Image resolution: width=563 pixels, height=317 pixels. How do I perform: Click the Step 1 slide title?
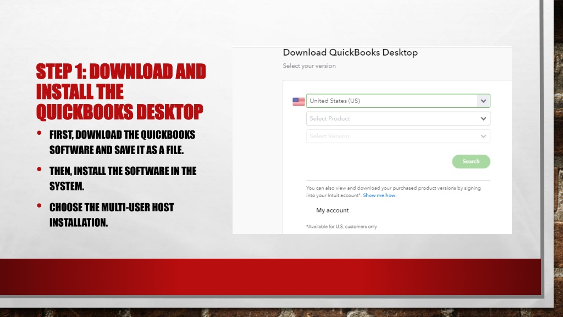click(121, 92)
